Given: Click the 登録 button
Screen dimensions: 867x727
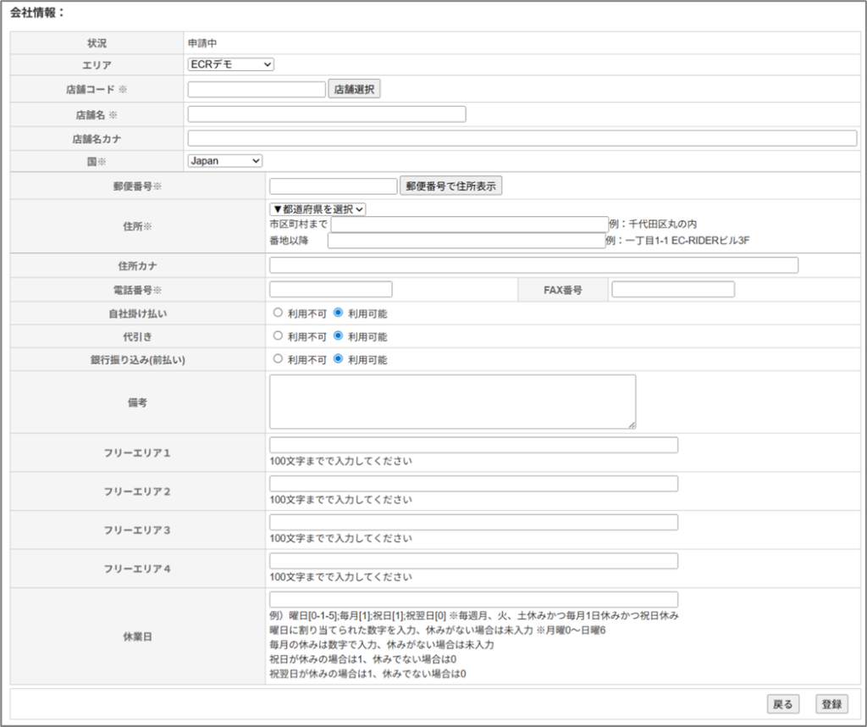Looking at the screenshot, I should (831, 704).
